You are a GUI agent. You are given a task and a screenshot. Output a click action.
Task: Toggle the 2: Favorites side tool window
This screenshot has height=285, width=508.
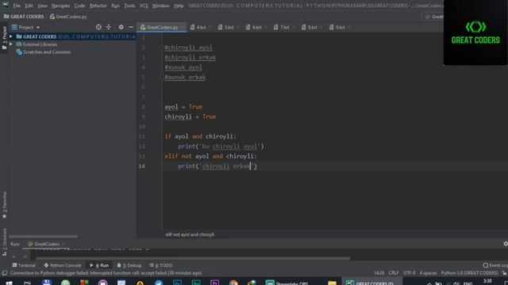[4, 205]
